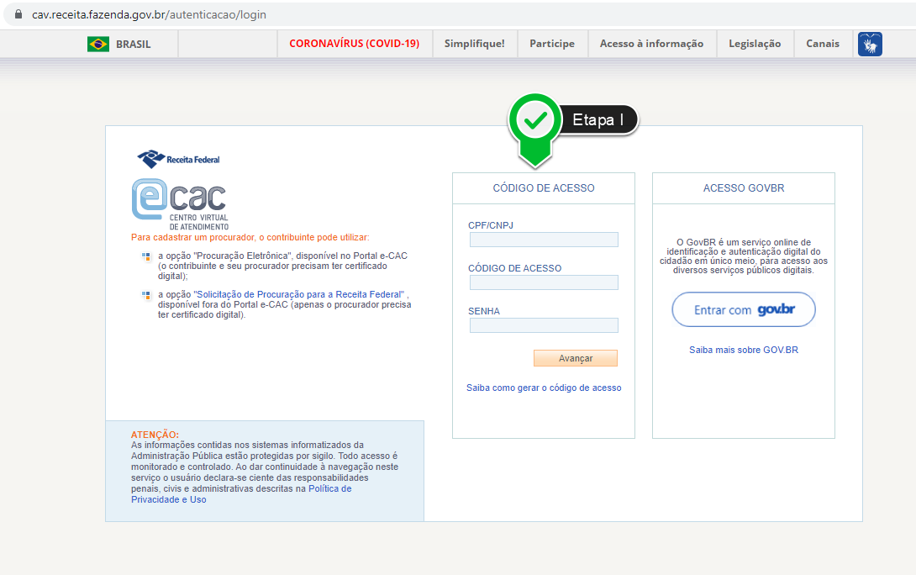Click 'Para cadastrar um procurador' orange text
Image resolution: width=916 pixels, height=575 pixels.
(x=250, y=237)
